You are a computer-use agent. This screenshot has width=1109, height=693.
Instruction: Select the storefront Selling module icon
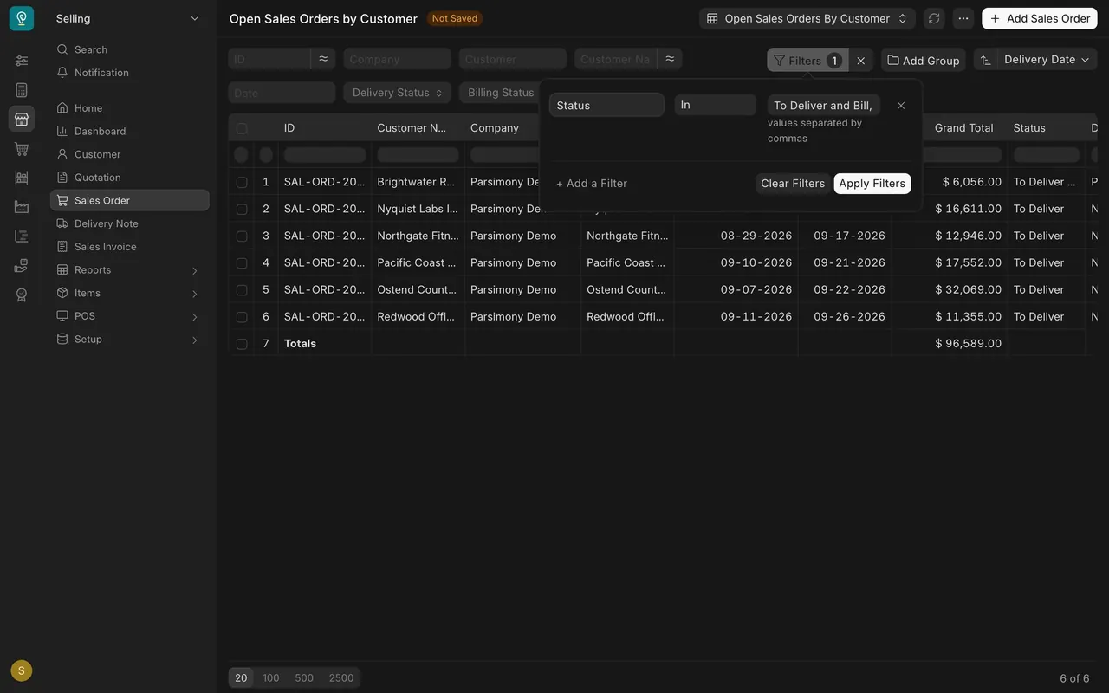click(x=22, y=119)
